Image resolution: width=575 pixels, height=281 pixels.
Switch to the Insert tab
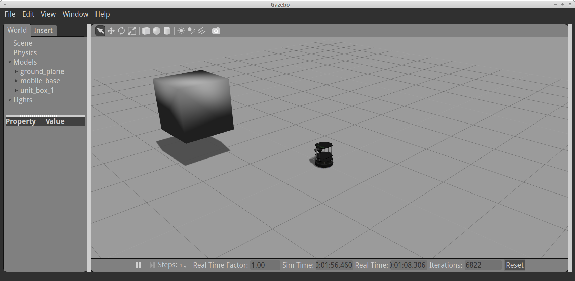[43, 31]
